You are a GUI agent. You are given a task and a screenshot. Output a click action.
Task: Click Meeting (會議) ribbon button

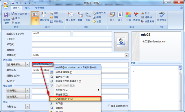pyautogui.click(x=80, y=17)
